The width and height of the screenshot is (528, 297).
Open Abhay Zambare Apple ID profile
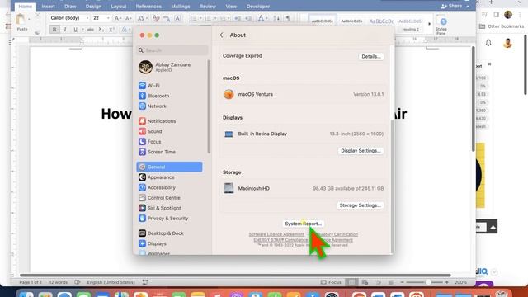click(164, 67)
